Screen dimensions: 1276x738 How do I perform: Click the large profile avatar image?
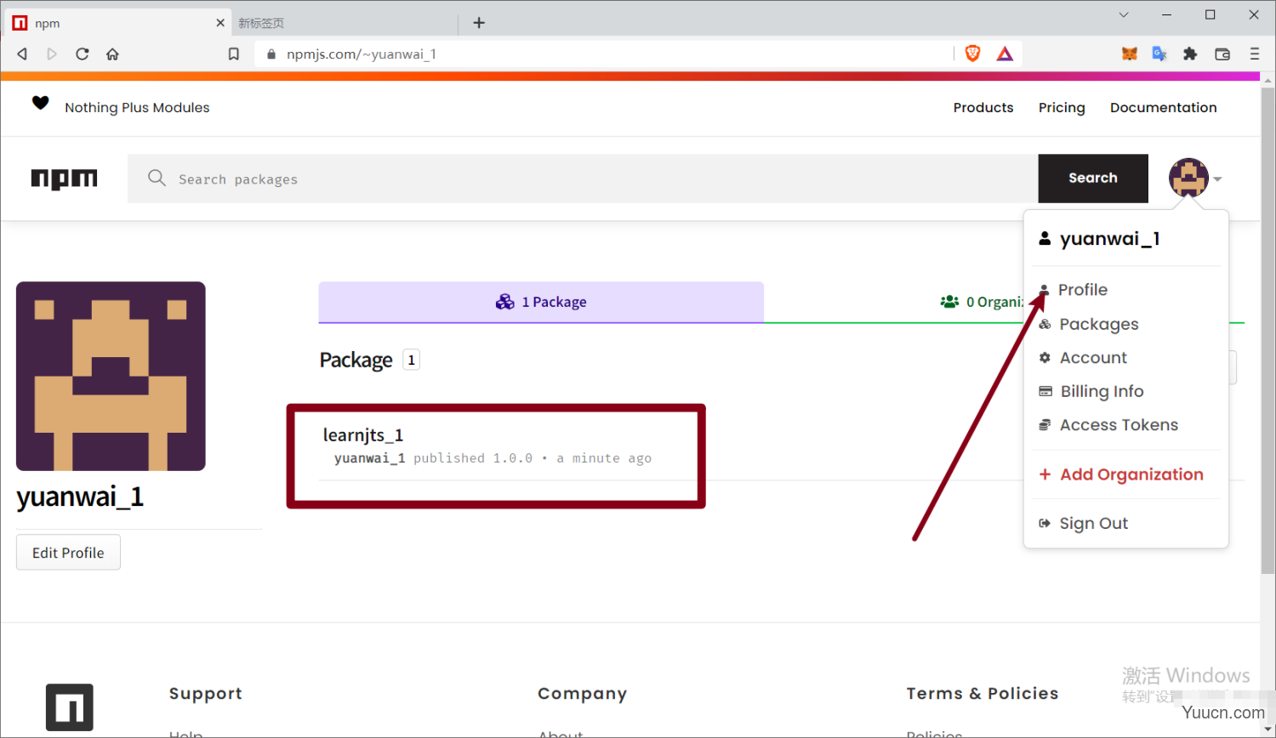click(111, 377)
